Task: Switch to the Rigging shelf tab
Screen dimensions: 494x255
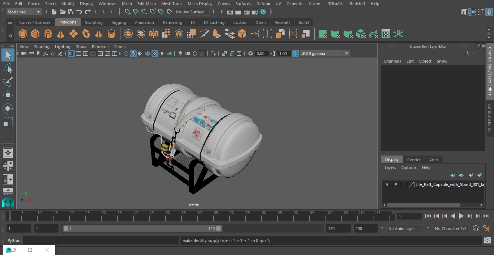Action: [x=119, y=22]
